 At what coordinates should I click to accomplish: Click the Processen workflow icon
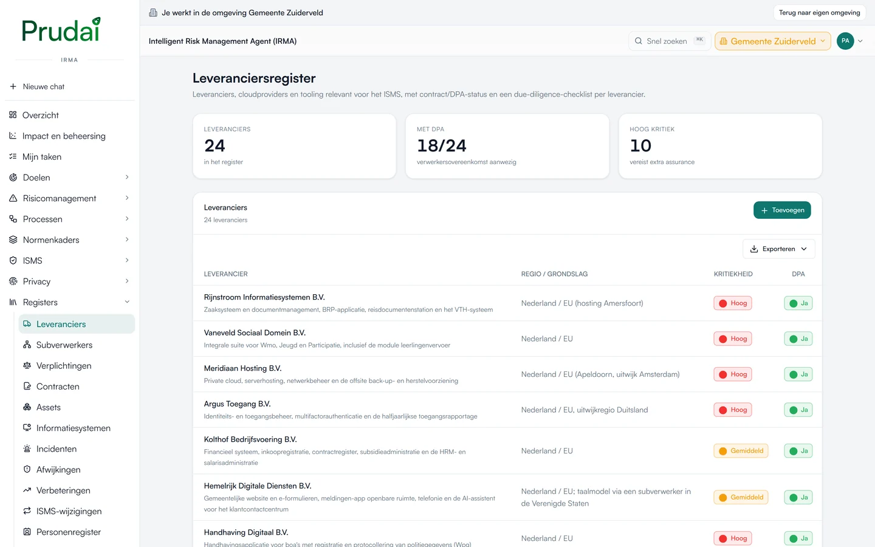click(x=13, y=219)
